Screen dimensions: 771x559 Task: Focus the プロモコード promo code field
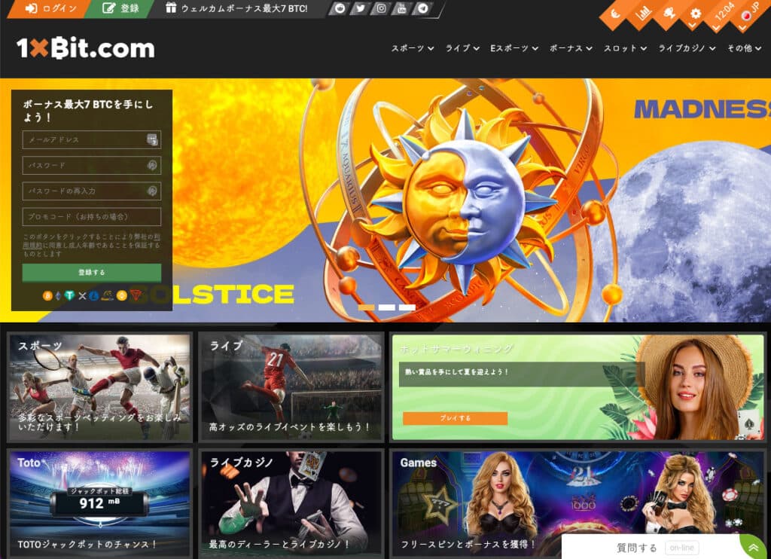tap(91, 216)
